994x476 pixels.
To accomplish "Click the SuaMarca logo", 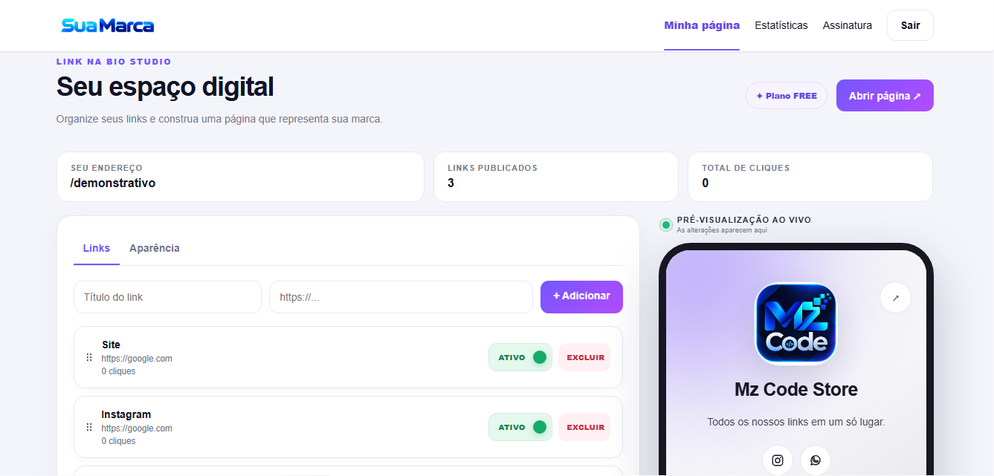I will (x=108, y=25).
